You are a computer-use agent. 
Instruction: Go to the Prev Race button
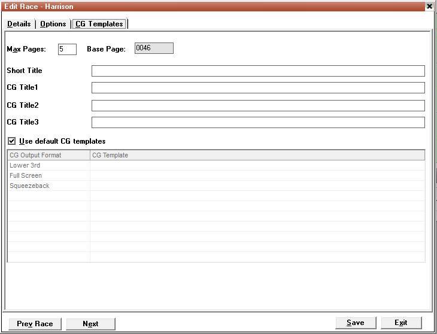35,324
